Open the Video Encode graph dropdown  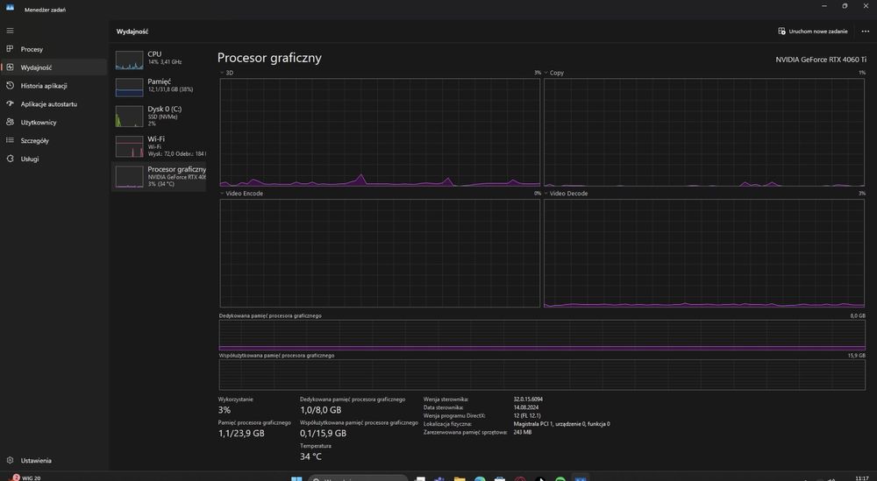[223, 194]
